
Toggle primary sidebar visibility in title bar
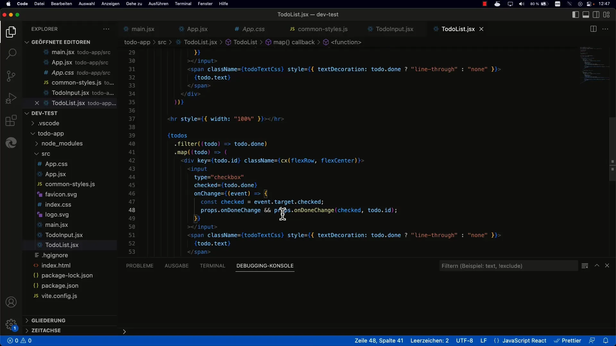point(576,14)
